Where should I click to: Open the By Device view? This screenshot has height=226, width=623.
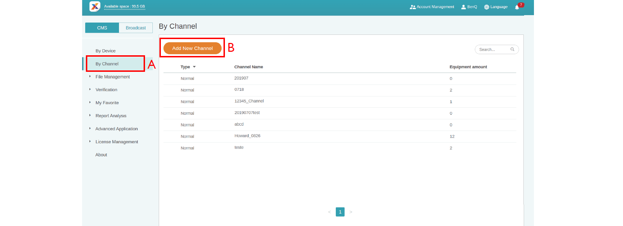[x=106, y=51]
